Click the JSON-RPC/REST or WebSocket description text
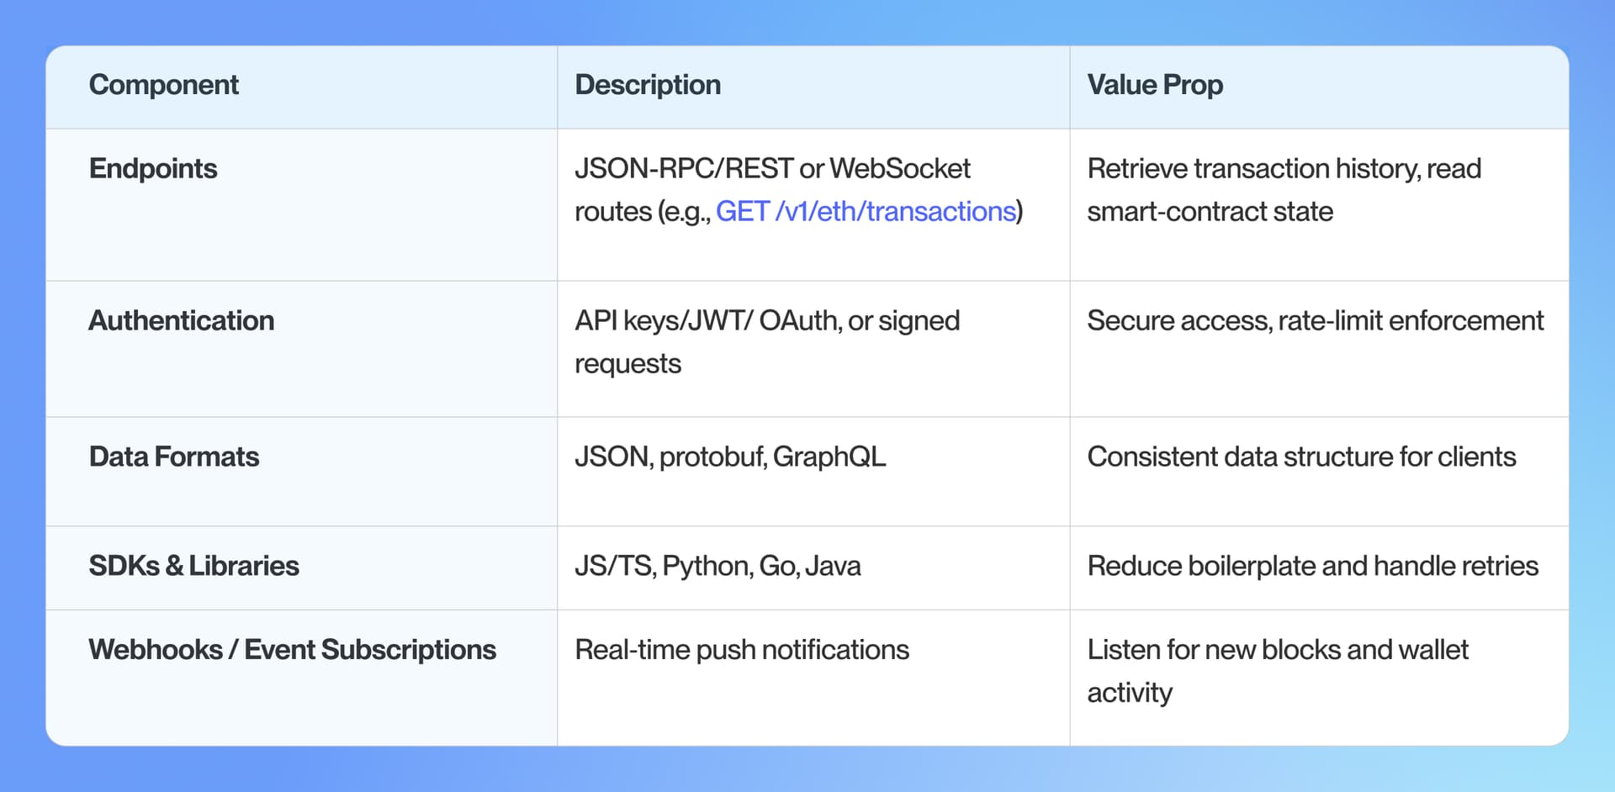The width and height of the screenshot is (1615, 792). [x=771, y=168]
